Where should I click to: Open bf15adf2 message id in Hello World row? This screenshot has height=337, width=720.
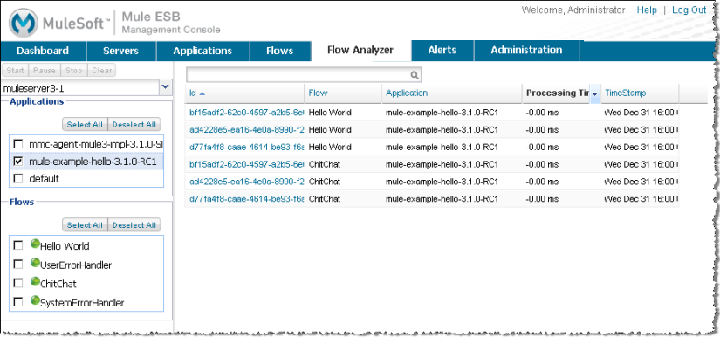pyautogui.click(x=247, y=112)
